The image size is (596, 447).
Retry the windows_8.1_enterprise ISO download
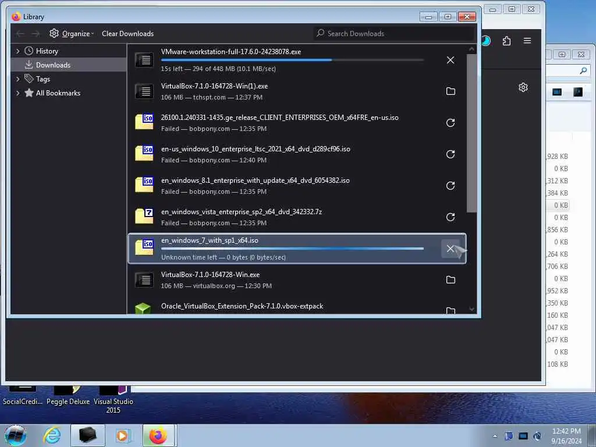click(450, 186)
